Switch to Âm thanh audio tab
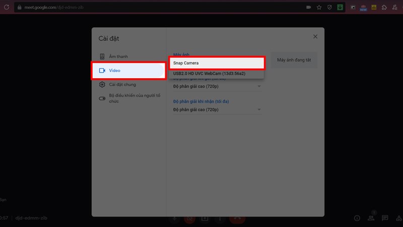The width and height of the screenshot is (403, 227). pyautogui.click(x=118, y=56)
